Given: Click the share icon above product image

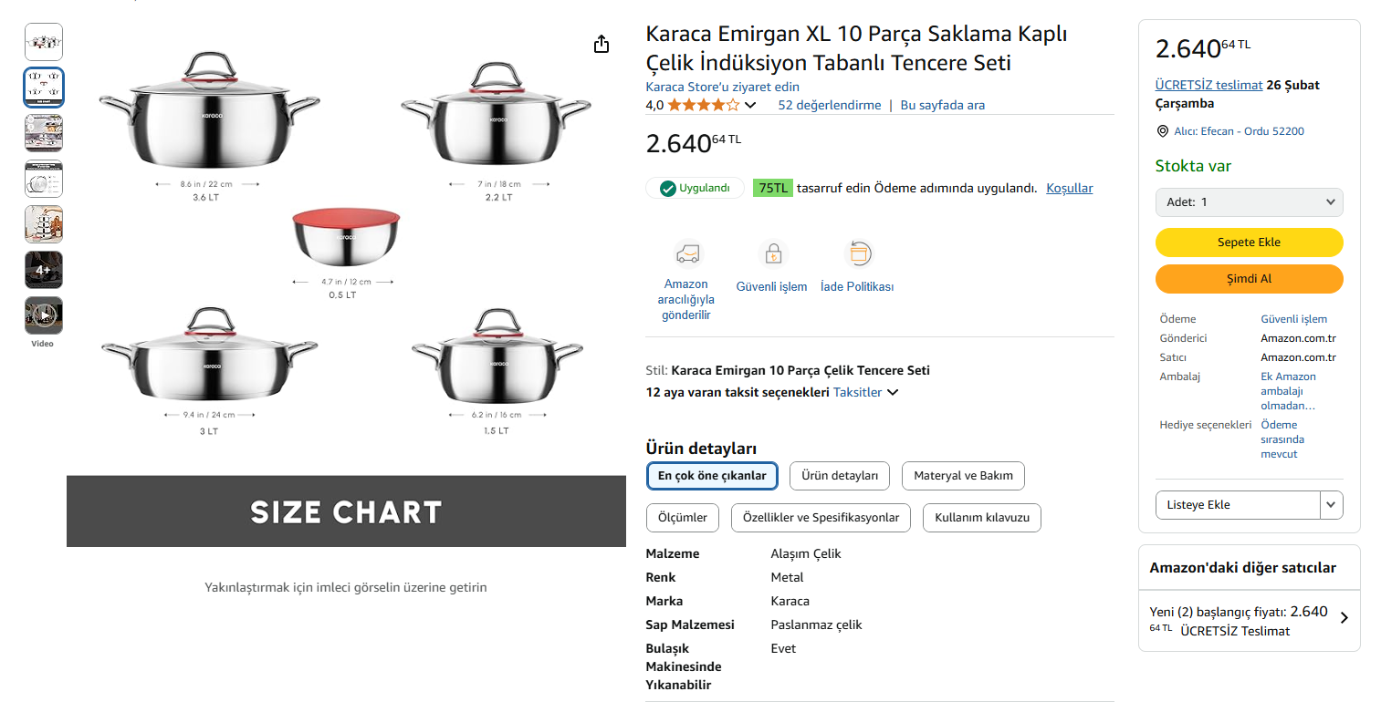Looking at the screenshot, I should click(x=602, y=44).
